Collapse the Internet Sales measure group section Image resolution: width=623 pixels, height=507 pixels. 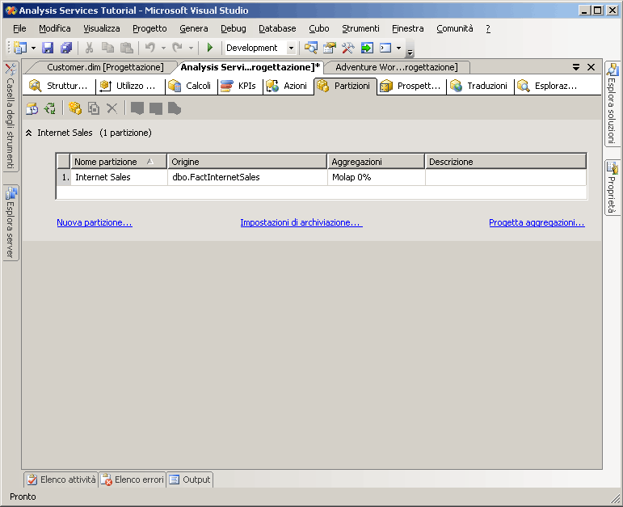[x=28, y=133]
